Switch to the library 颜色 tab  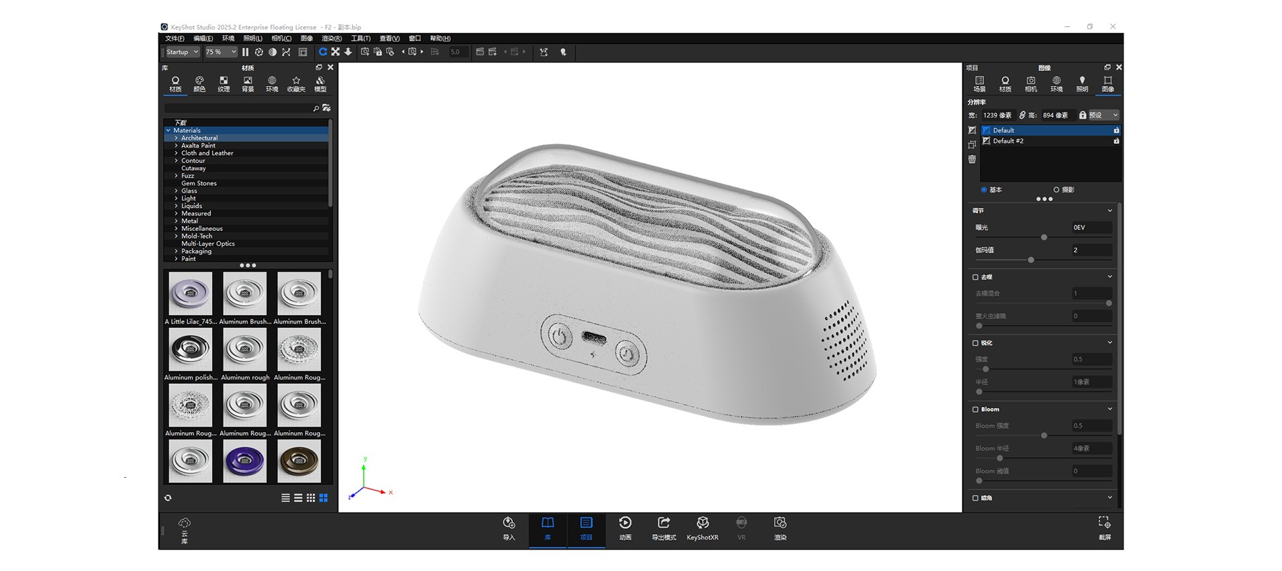click(x=199, y=84)
